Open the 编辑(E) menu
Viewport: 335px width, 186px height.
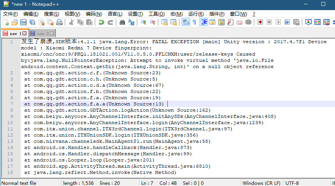(x=31, y=14)
